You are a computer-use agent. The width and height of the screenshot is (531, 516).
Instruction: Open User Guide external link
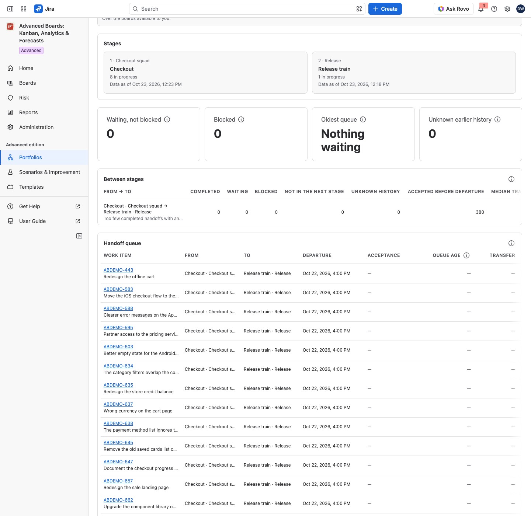pos(44,221)
